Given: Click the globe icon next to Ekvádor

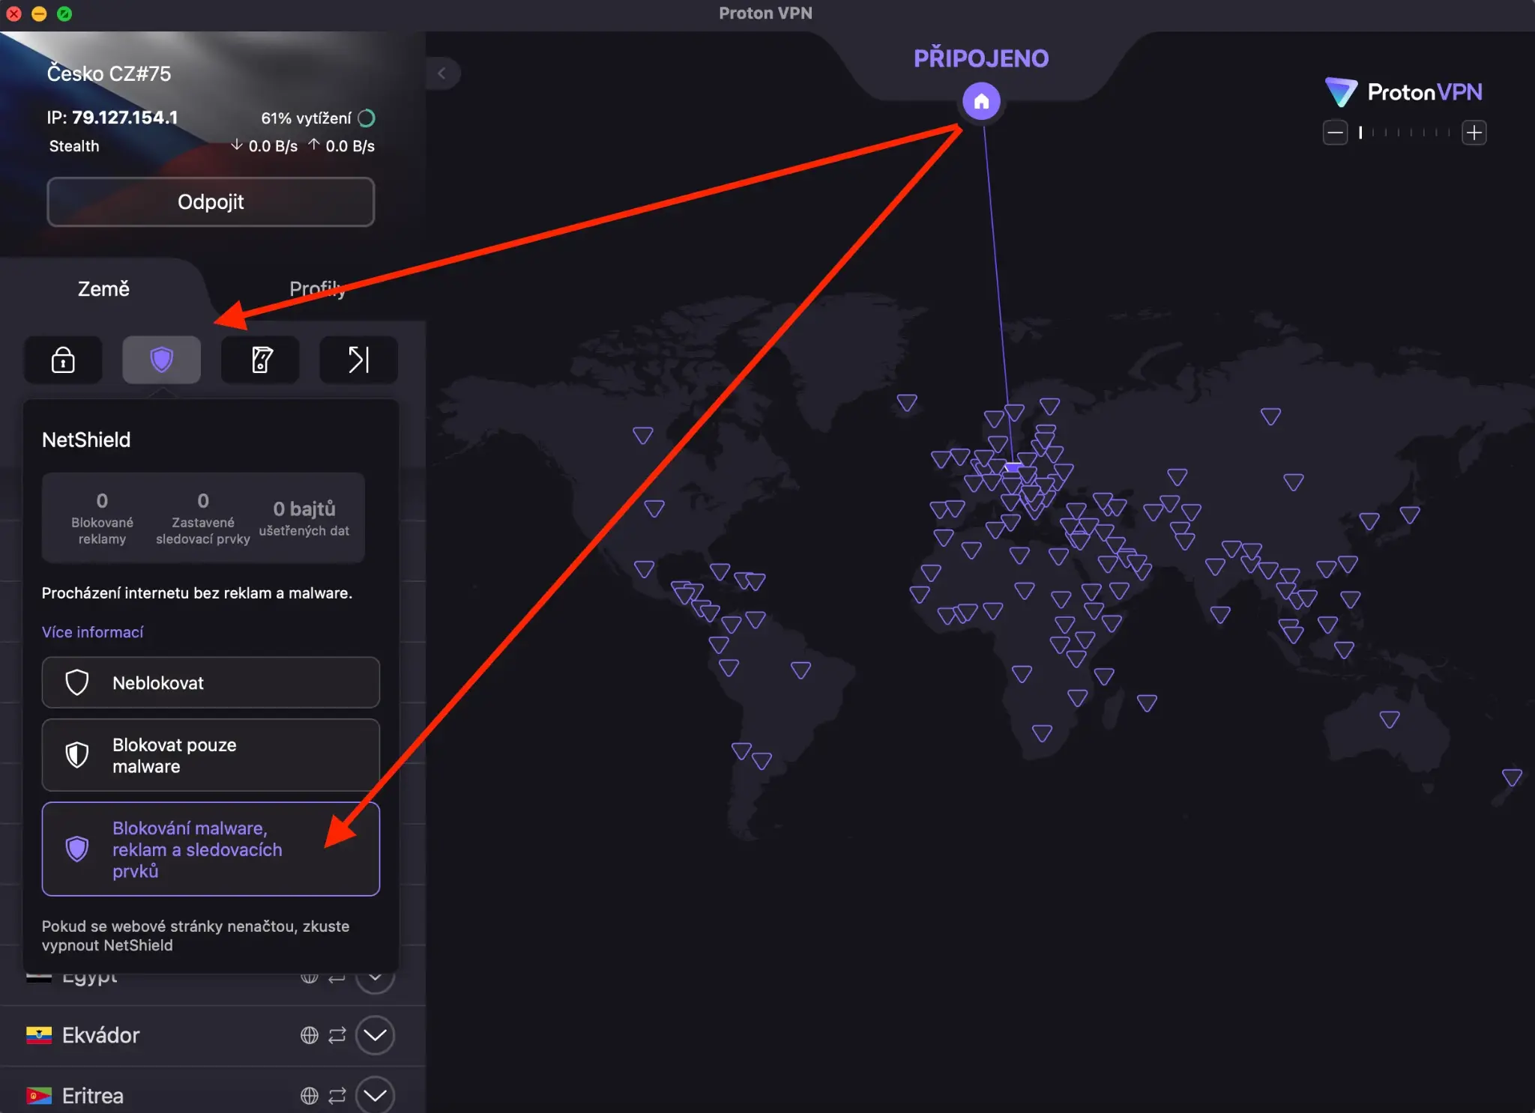Looking at the screenshot, I should click(x=309, y=1035).
